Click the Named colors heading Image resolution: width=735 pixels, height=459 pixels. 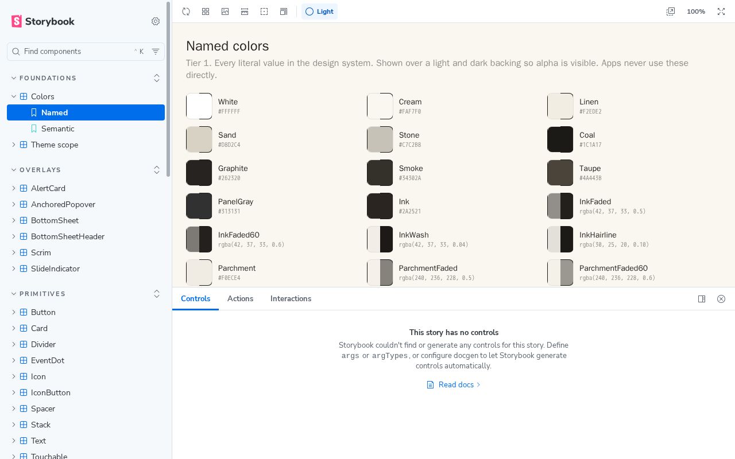(x=227, y=46)
